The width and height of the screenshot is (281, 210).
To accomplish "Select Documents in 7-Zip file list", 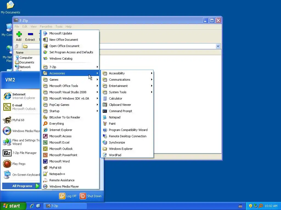I will point(25,62).
